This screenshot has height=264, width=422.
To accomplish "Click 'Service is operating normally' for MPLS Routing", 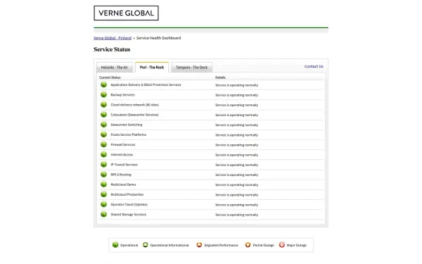I will pos(236,175).
